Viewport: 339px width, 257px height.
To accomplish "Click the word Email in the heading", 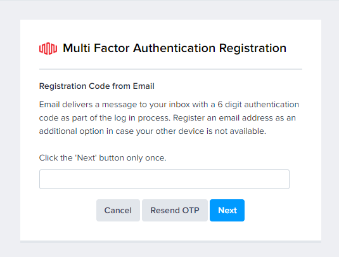I will point(144,86).
